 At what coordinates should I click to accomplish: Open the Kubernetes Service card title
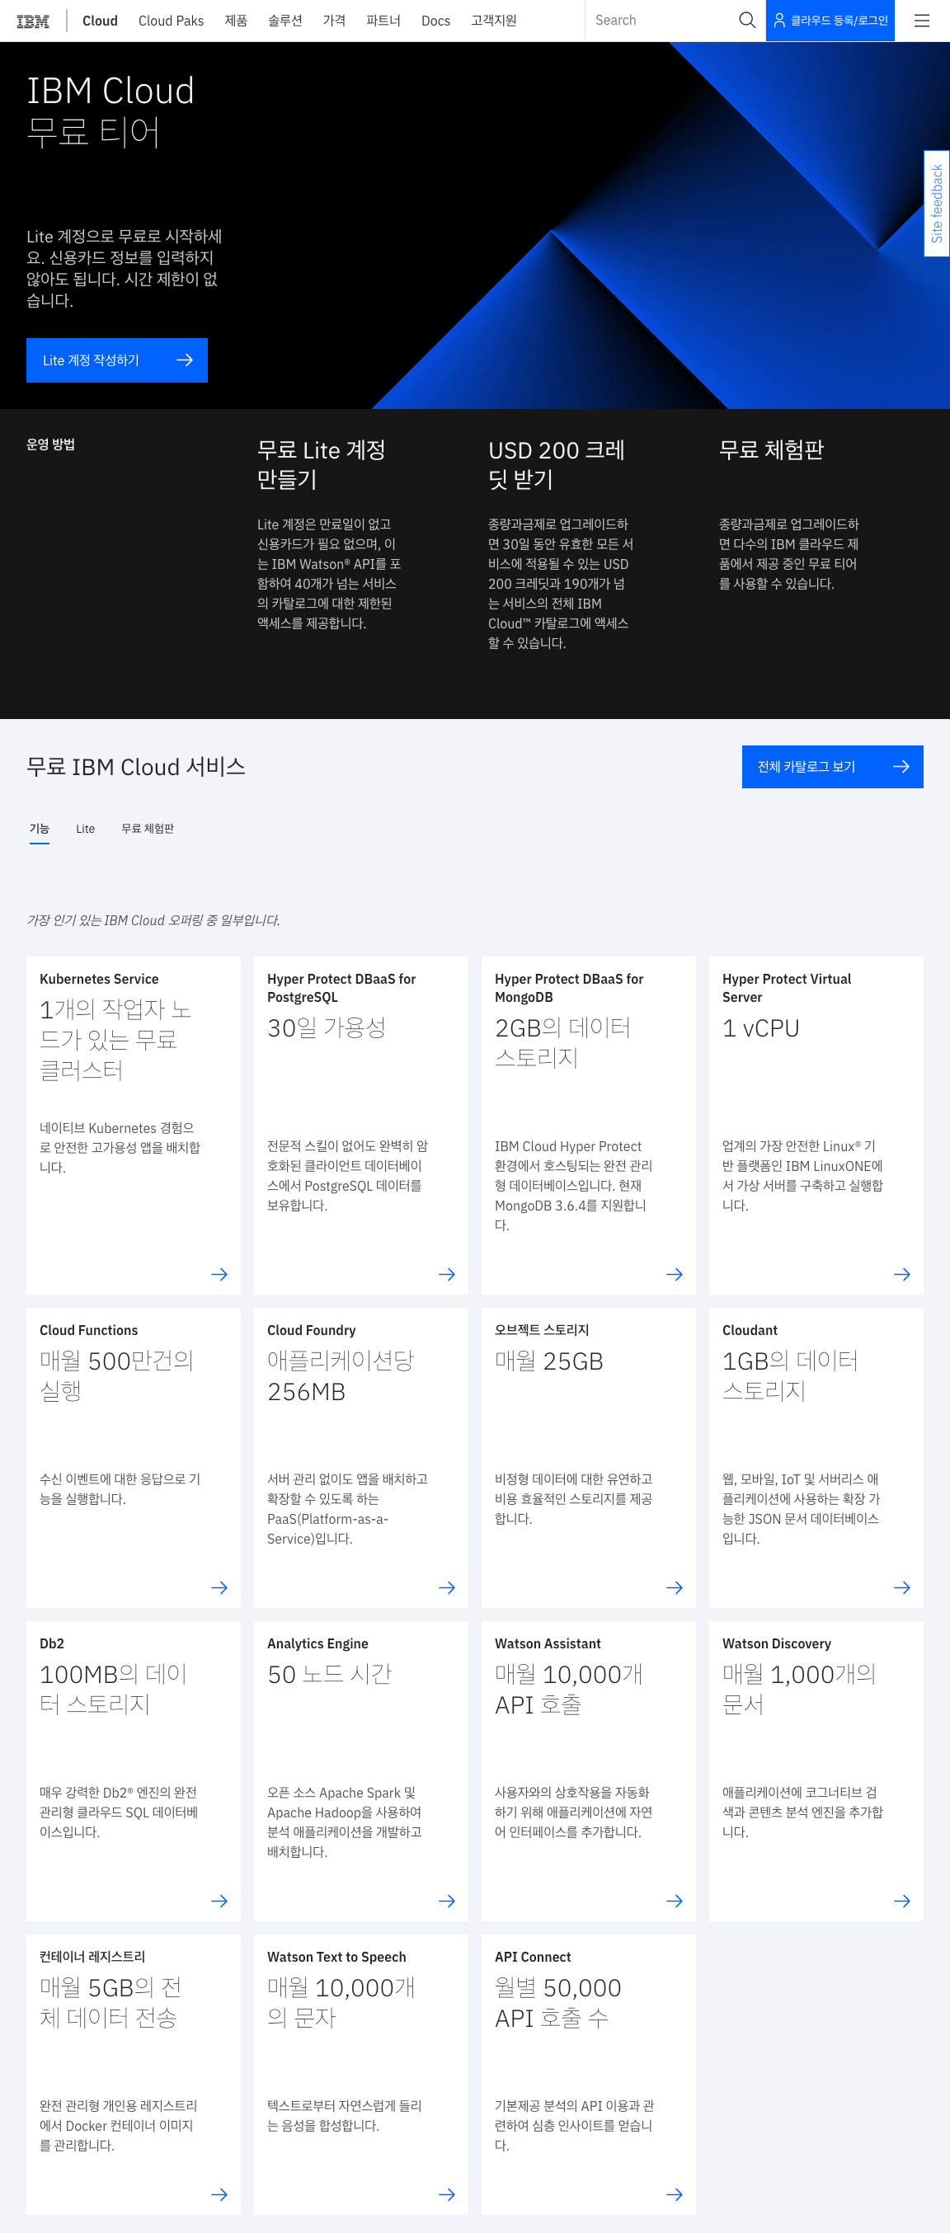click(99, 979)
